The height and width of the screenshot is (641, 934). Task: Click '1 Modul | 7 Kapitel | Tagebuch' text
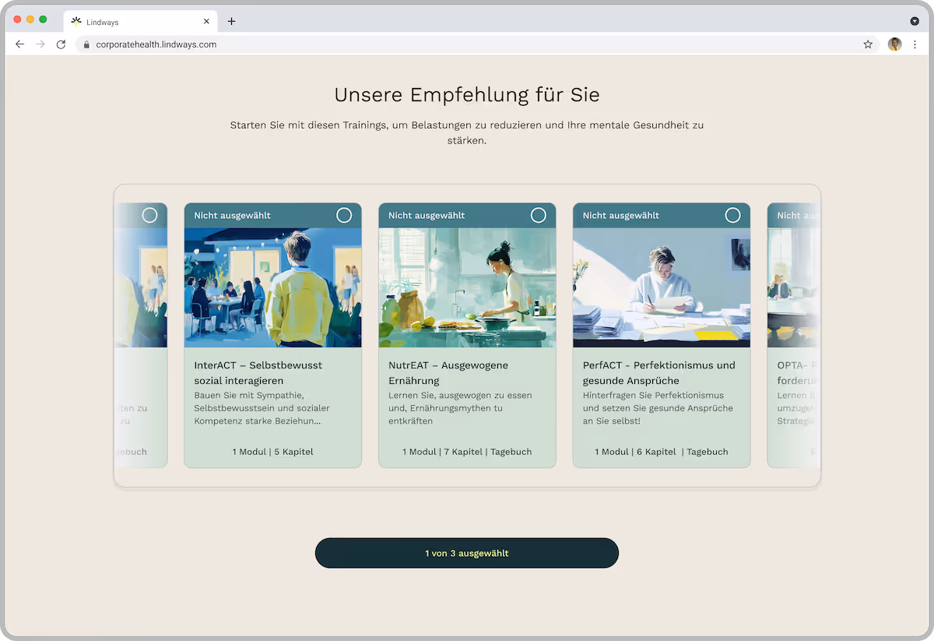(x=467, y=452)
